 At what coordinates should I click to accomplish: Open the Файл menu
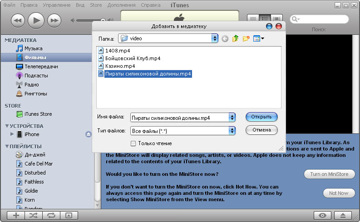click(9, 5)
